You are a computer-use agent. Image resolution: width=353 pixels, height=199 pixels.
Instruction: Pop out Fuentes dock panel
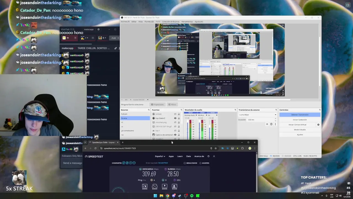181,110
